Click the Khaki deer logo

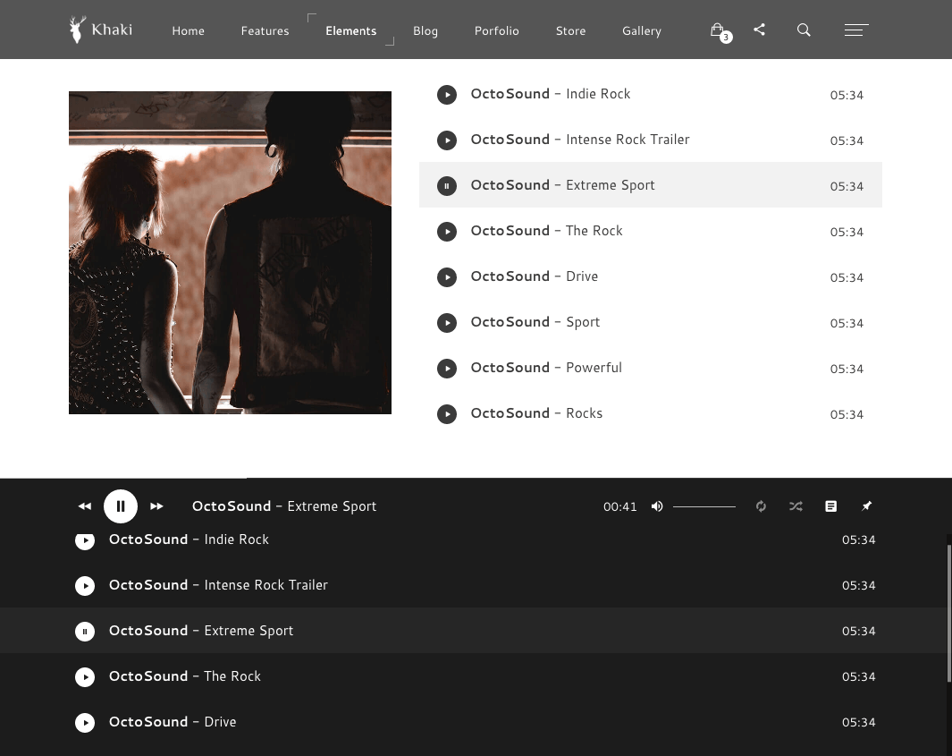tap(101, 30)
